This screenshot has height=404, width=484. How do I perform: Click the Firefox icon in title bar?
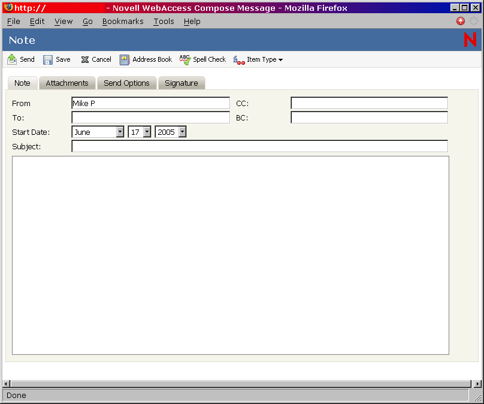[x=8, y=7]
